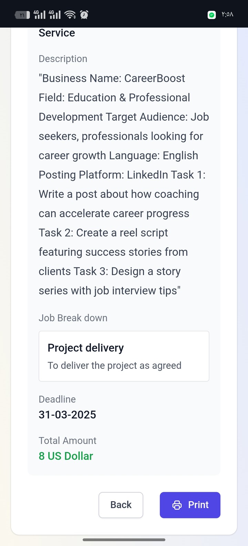This screenshot has width=248, height=546.
Task: Select the Project delivery card
Action: (124, 356)
